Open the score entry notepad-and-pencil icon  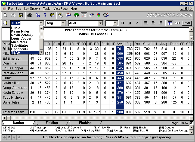point(61,15)
